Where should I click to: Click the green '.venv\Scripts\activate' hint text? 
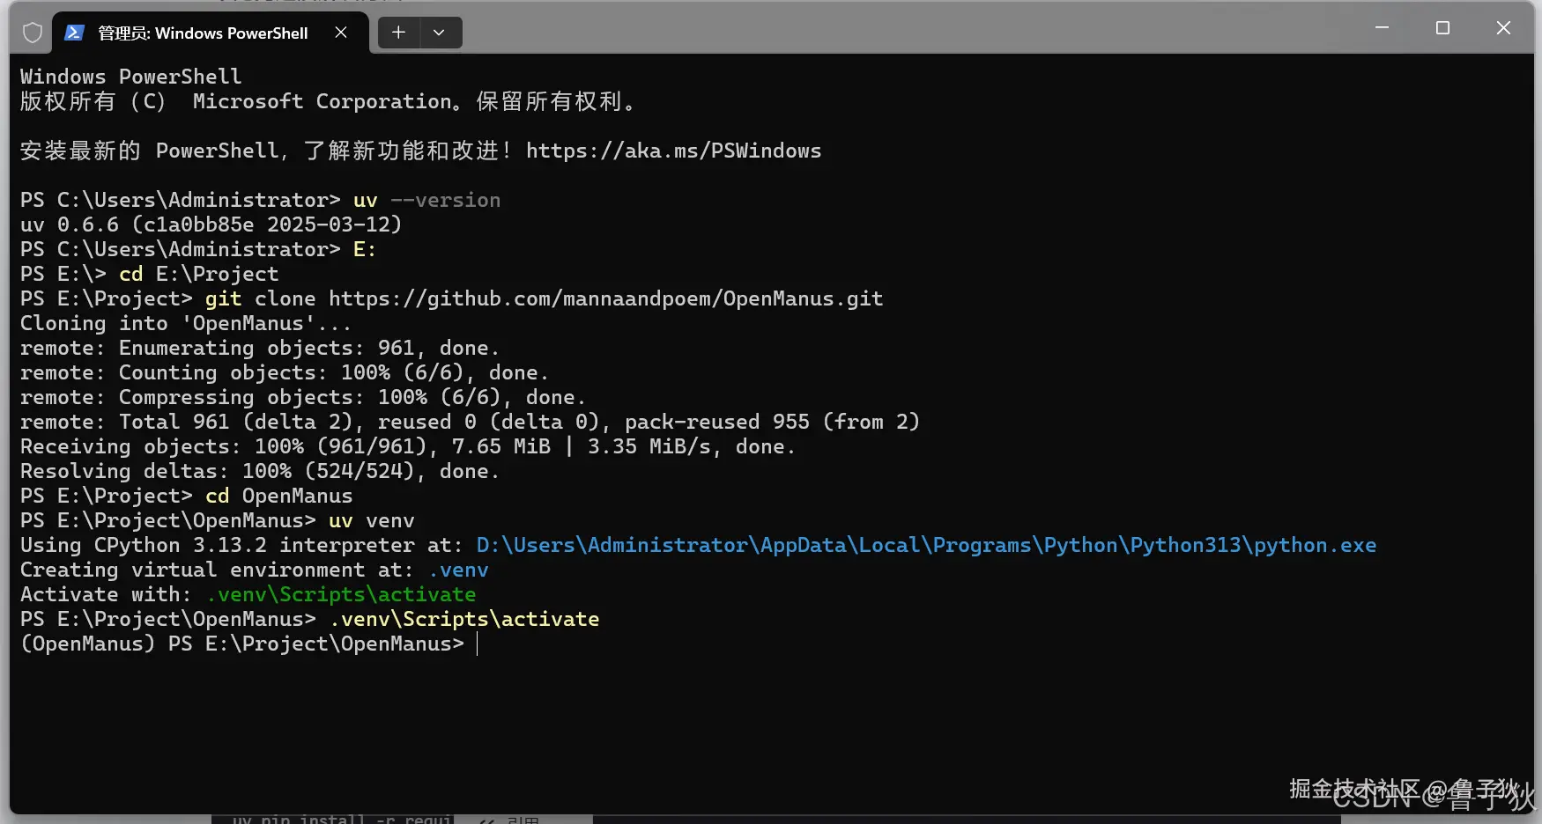point(341,594)
